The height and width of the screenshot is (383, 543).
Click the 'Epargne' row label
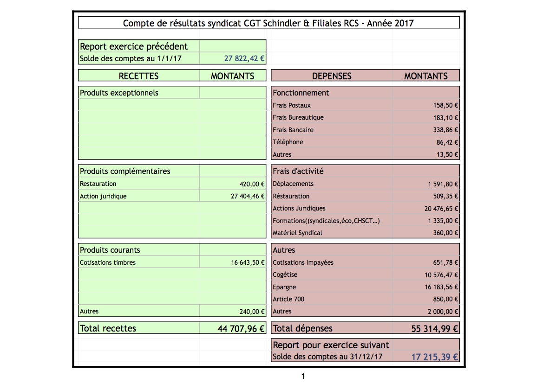pos(284,287)
